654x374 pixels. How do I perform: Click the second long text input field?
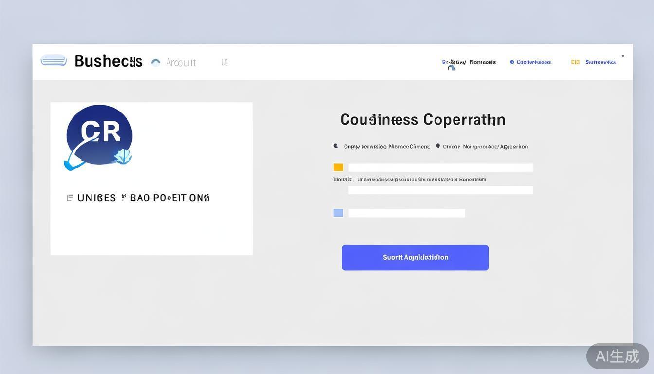(440, 190)
